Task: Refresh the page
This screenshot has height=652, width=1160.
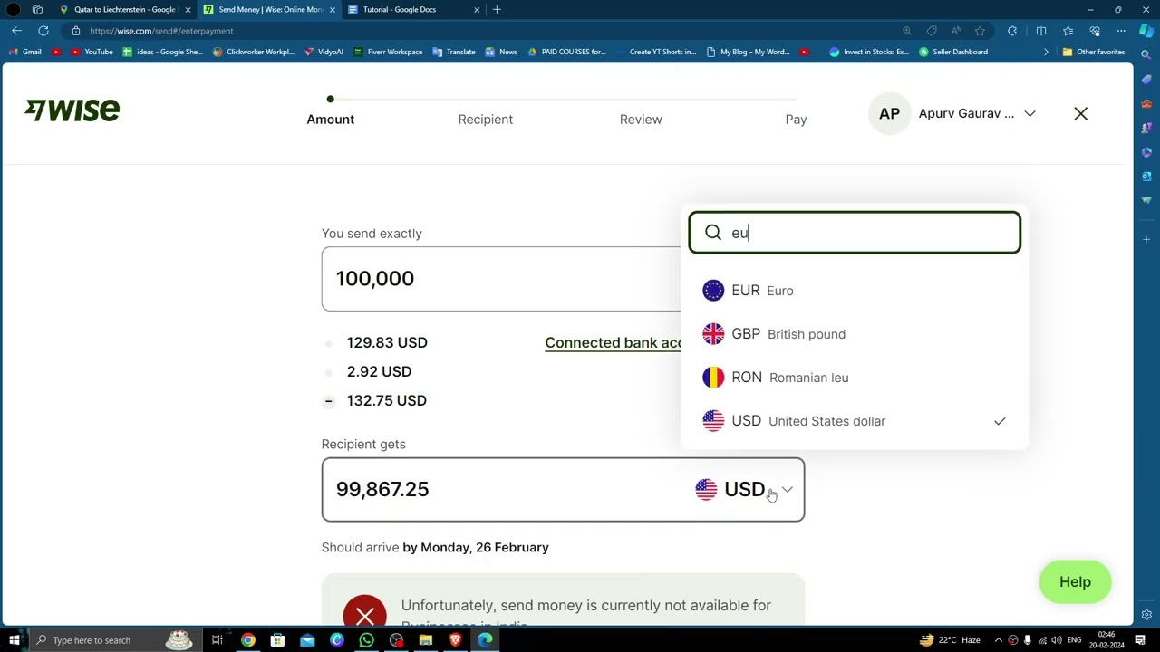Action: [x=43, y=31]
